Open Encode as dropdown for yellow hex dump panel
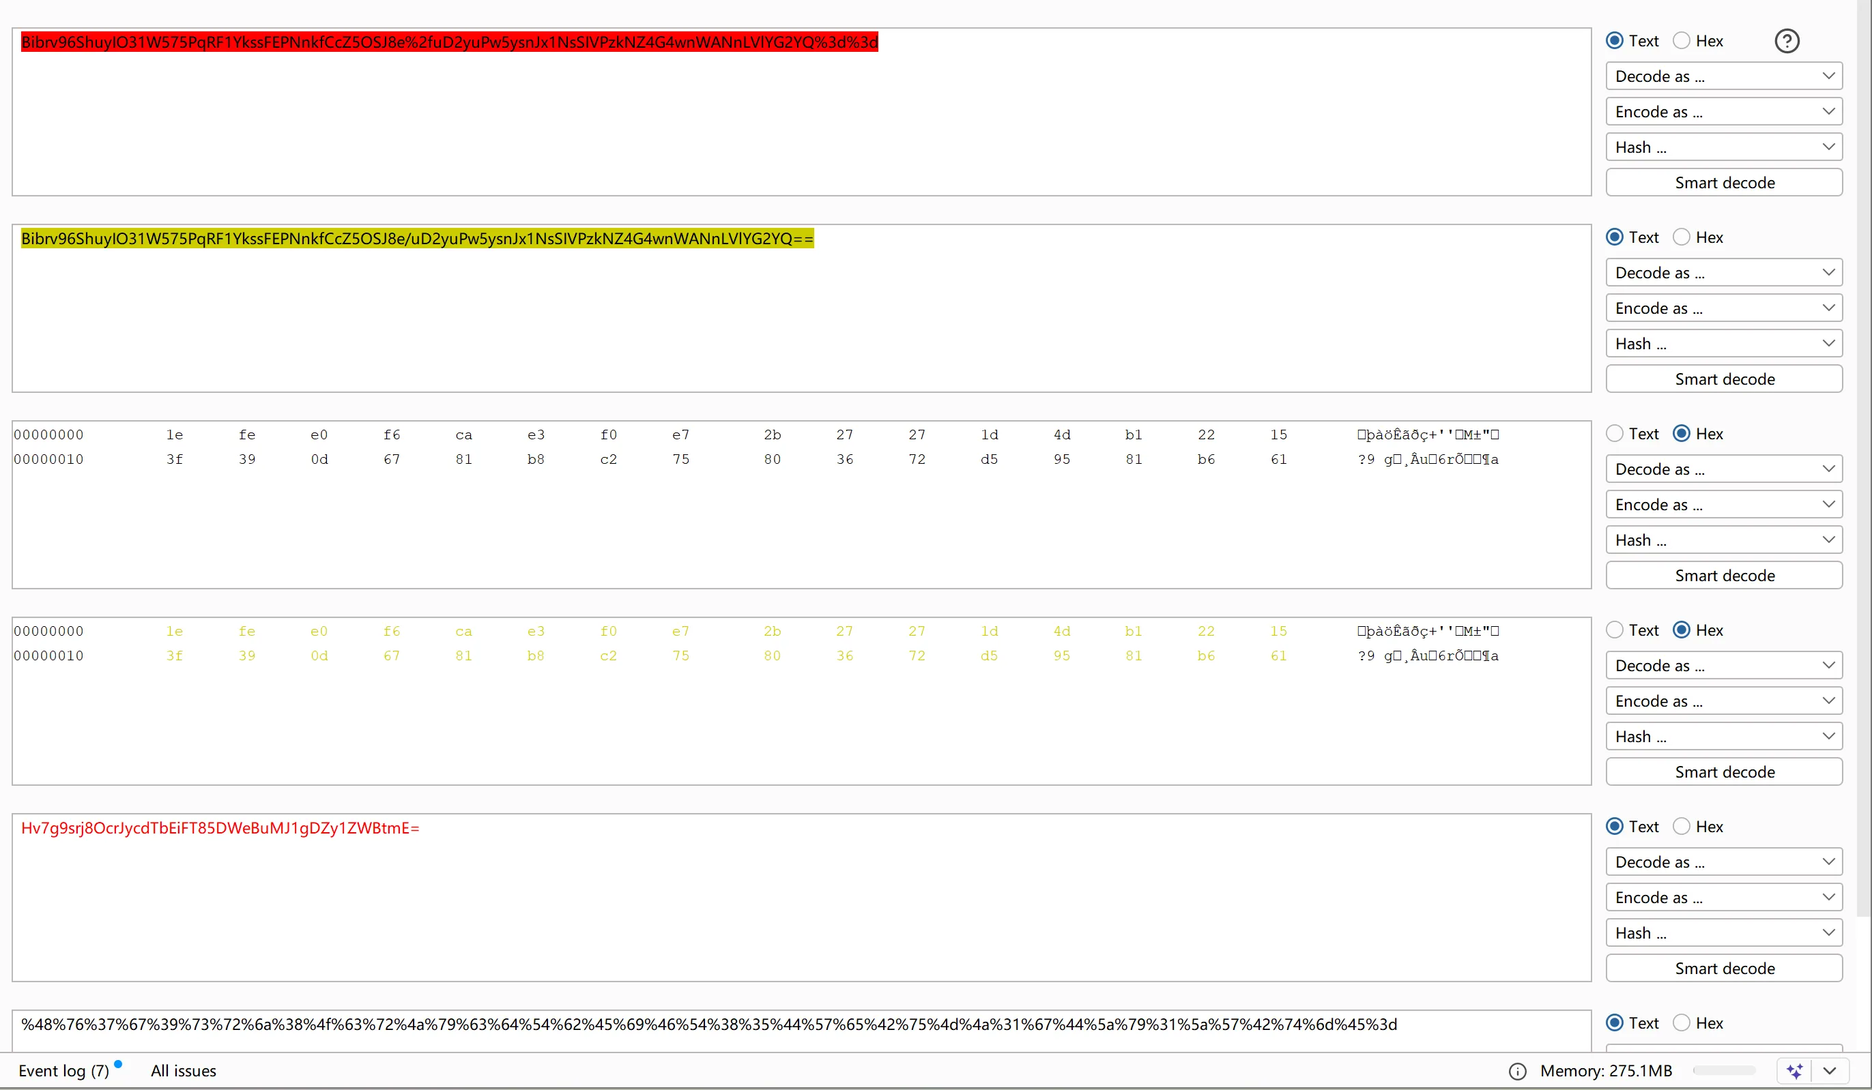The width and height of the screenshot is (1872, 1090). click(x=1723, y=701)
